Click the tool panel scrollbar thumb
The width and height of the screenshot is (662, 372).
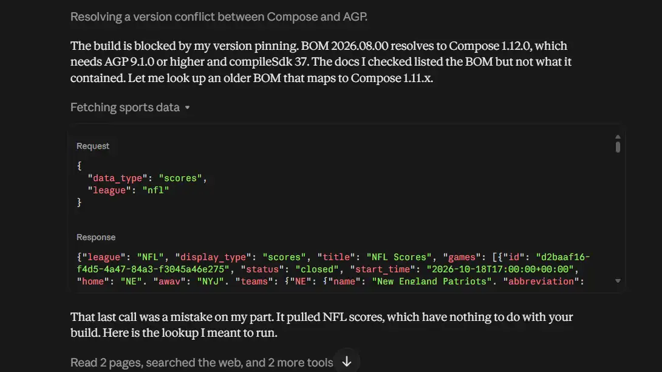[x=618, y=146]
